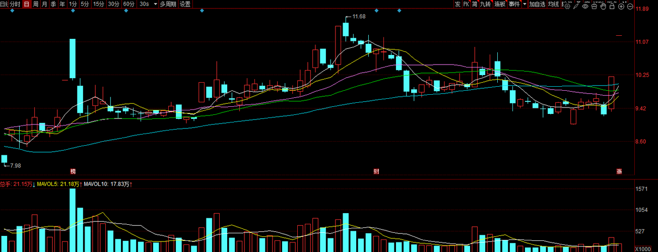The height and width of the screenshot is (252, 658).
Task: Switch to 分时 intraday view
Action: click(x=15, y=4)
